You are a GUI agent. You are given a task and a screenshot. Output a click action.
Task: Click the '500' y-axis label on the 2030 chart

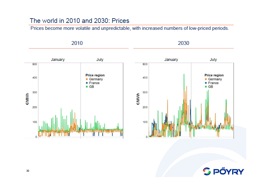pos(145,64)
